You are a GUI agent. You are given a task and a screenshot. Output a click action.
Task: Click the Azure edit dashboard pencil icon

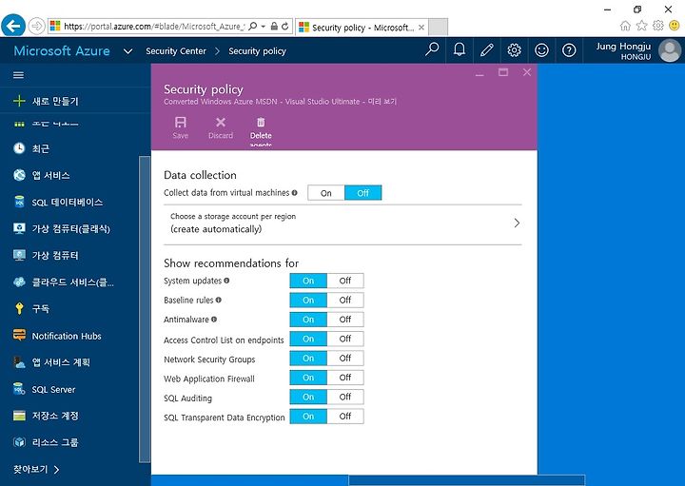pos(487,49)
